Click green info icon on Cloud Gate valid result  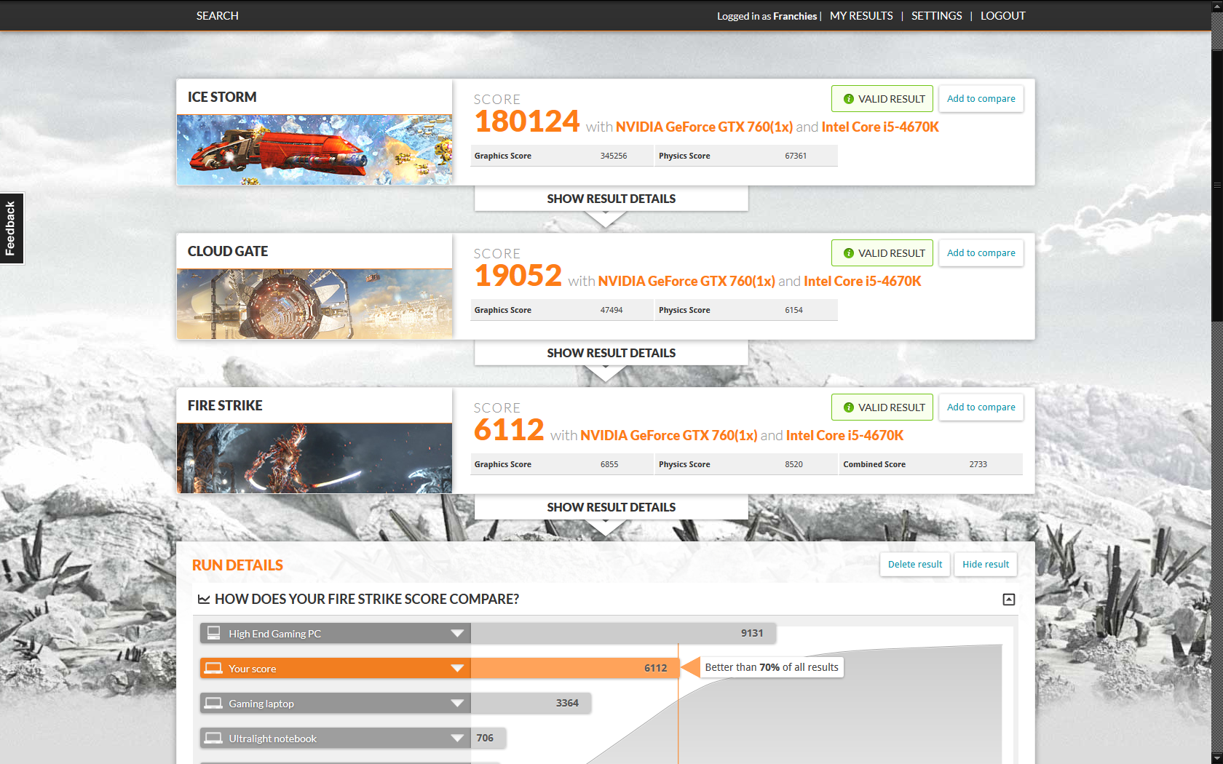[x=848, y=253]
